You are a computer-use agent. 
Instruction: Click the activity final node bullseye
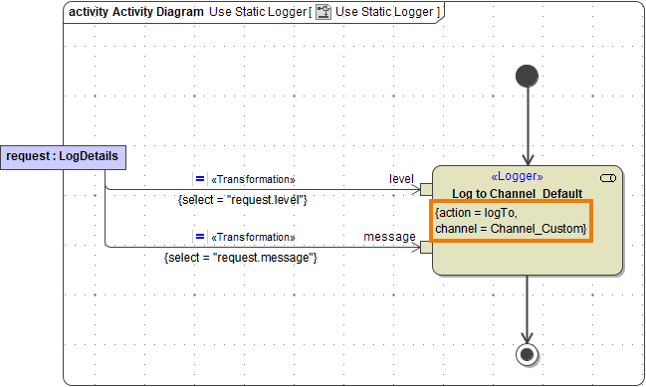(x=527, y=354)
